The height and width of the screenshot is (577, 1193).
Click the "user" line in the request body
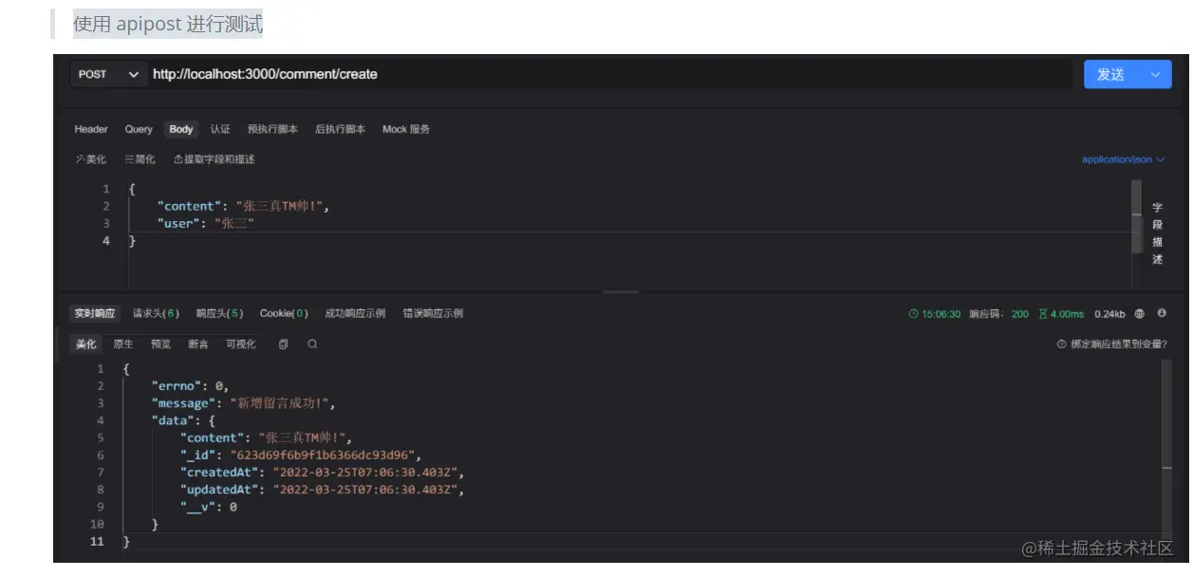(x=206, y=224)
